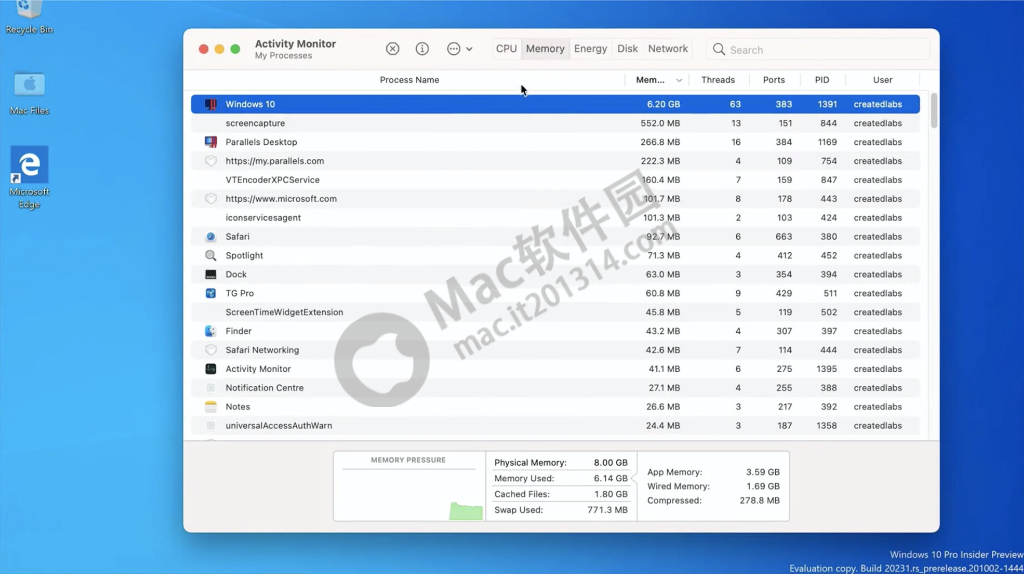Switch to the Energy tab
This screenshot has height=574, width=1024.
590,49
